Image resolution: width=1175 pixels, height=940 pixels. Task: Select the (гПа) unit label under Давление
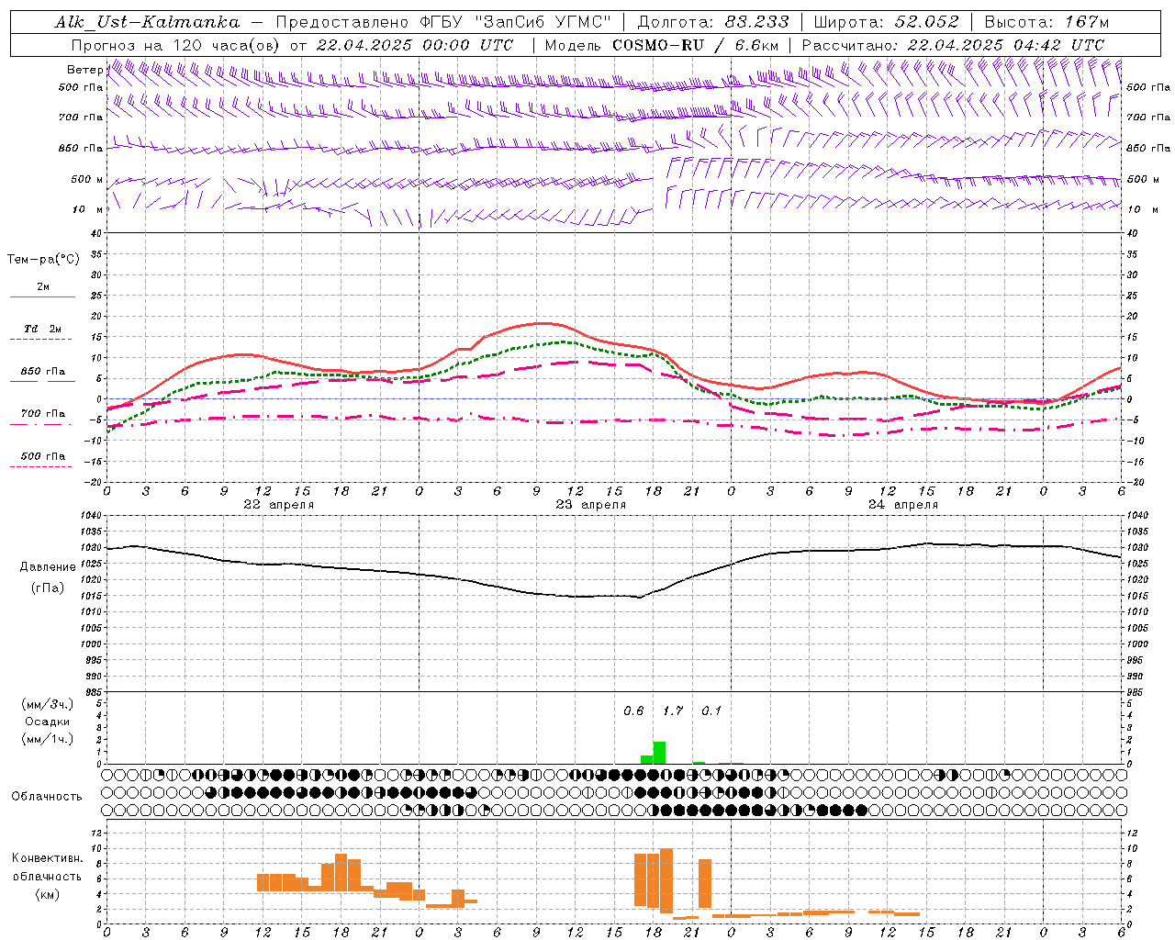pyautogui.click(x=48, y=588)
